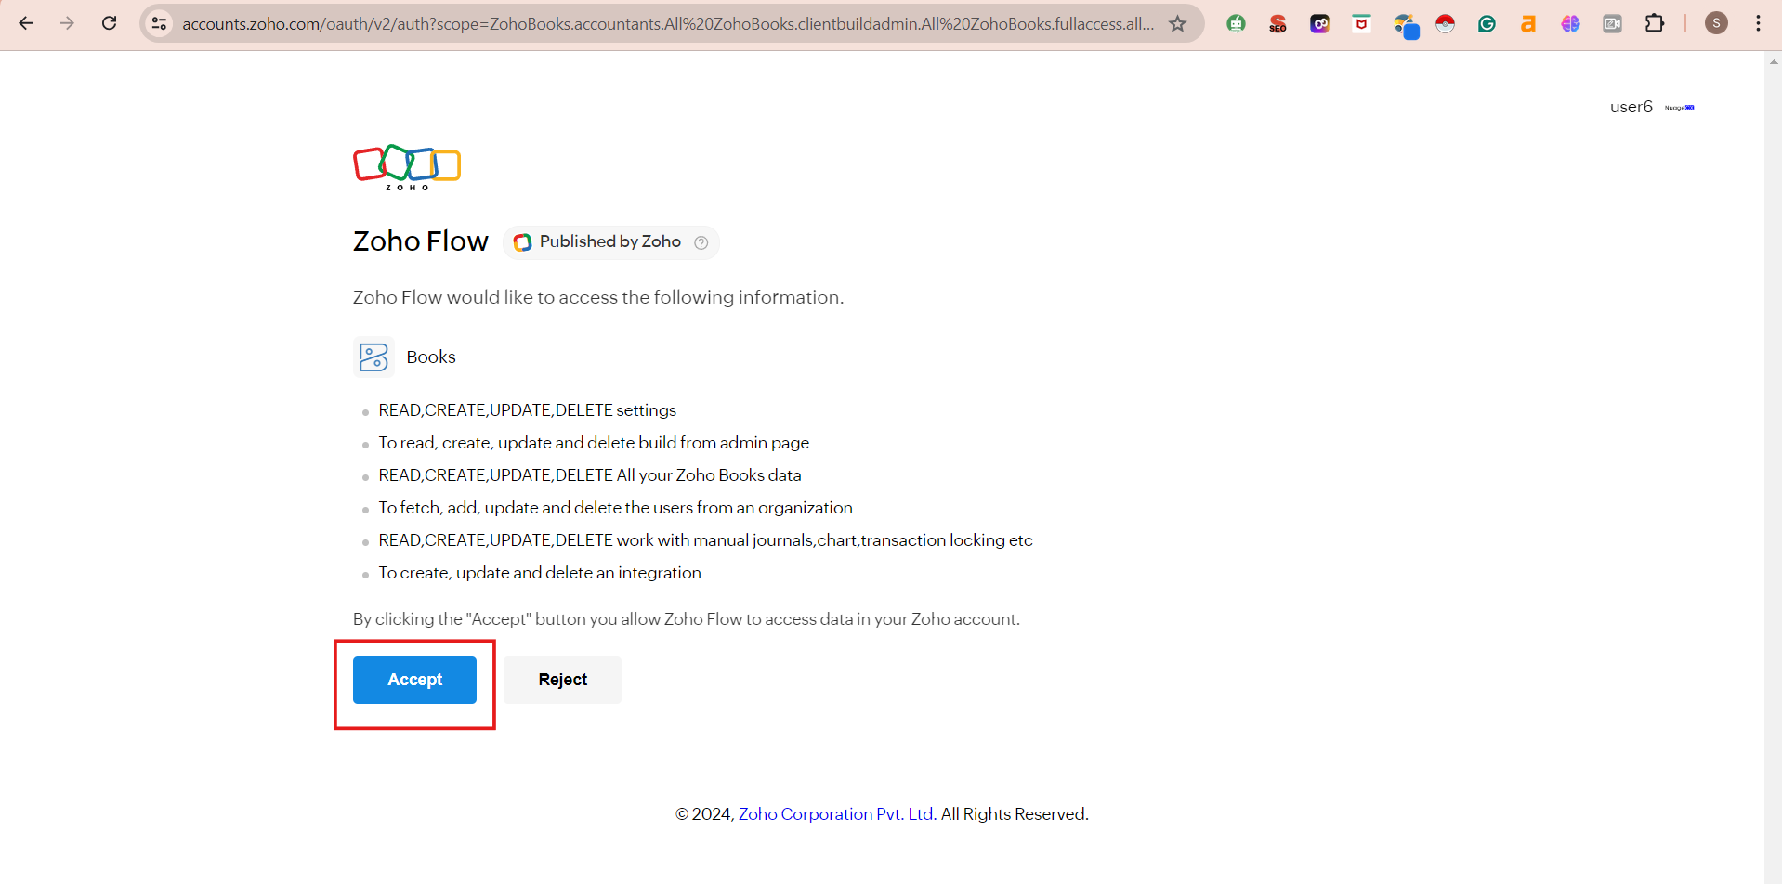Viewport: 1782px width, 884px height.
Task: Reload the Zoho accounts page
Action: point(109,23)
